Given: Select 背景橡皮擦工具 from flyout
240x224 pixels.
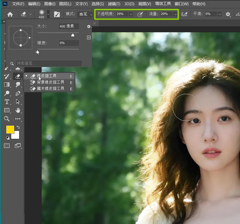Looking at the screenshot, I should click(x=51, y=82).
